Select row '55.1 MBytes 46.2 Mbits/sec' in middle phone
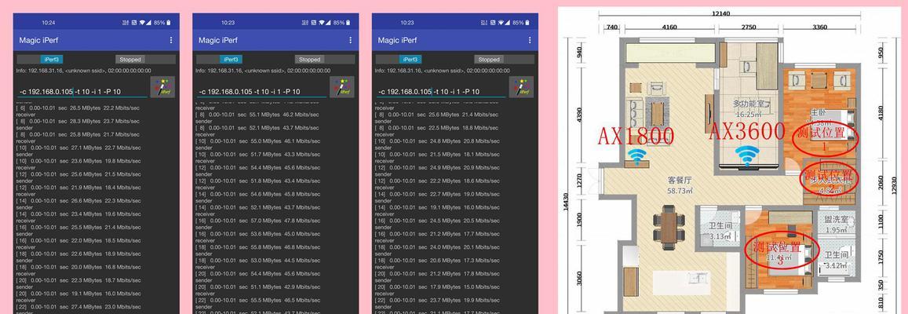 (258, 115)
